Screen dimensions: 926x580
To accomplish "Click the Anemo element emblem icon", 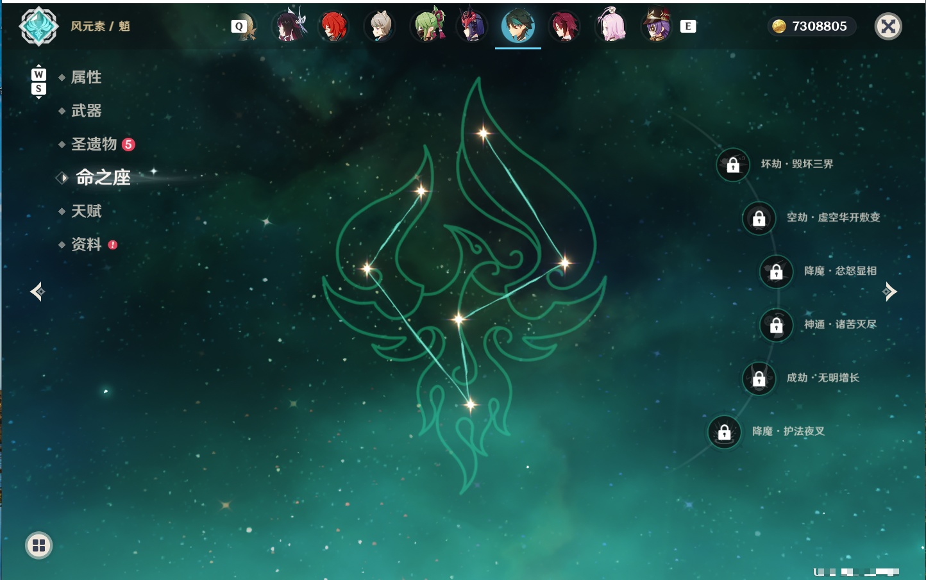I will 38,26.
